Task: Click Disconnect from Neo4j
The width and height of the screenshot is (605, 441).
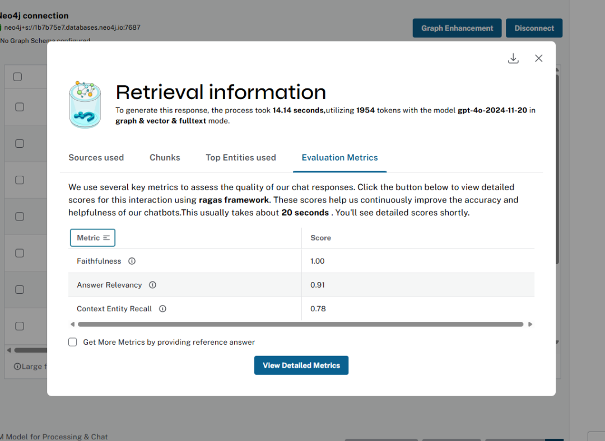Action: point(534,28)
